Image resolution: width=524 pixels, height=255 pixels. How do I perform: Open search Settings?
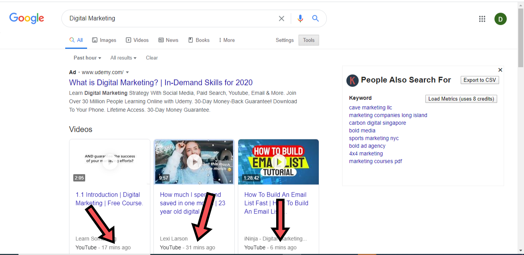(x=285, y=40)
